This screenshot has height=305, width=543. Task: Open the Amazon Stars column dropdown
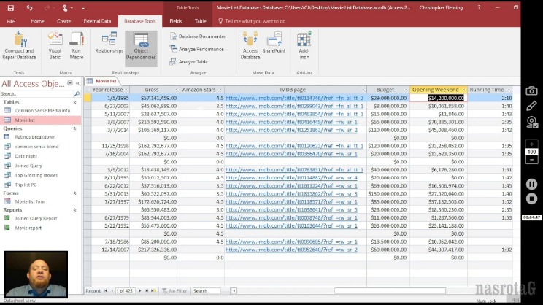click(x=220, y=90)
